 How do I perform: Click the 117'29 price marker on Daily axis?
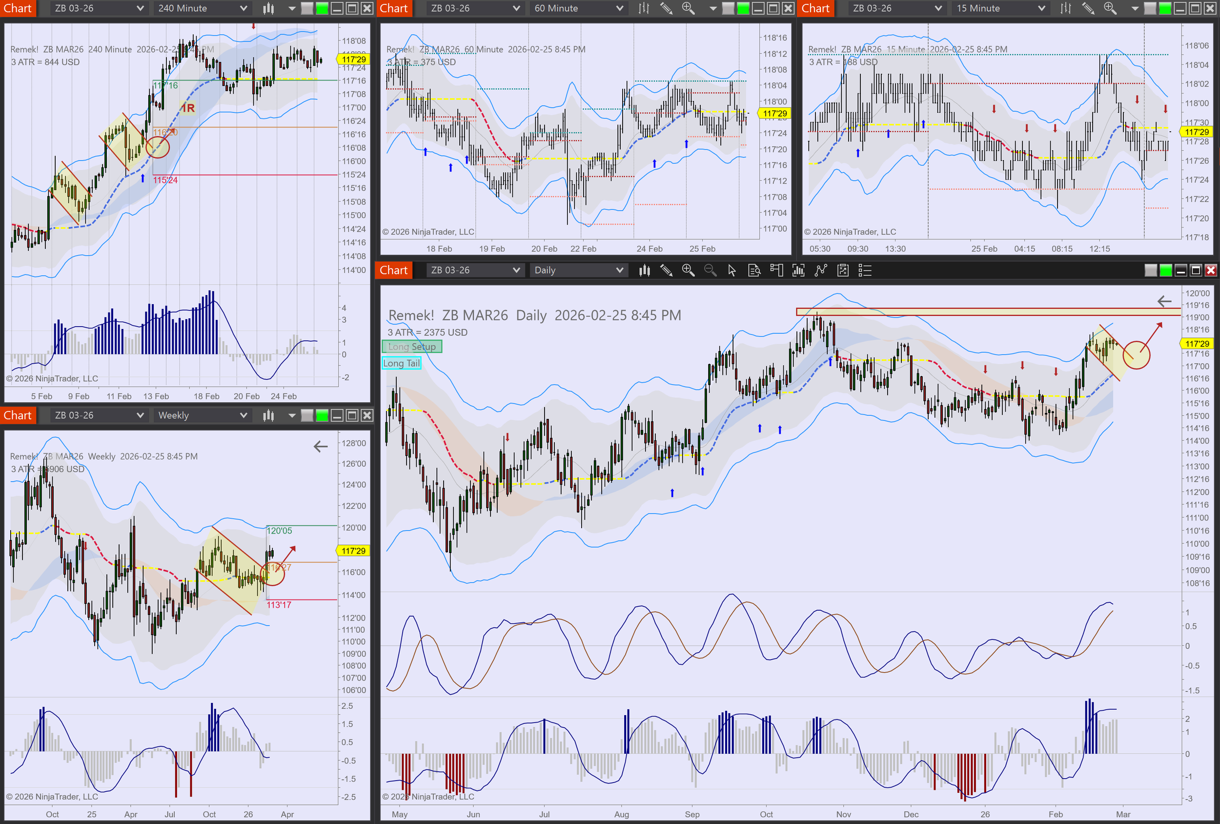(x=1197, y=344)
